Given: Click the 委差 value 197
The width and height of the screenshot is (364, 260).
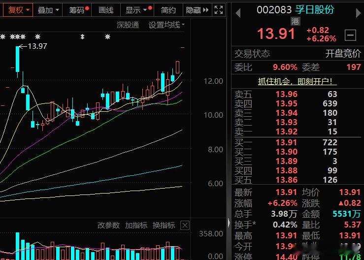Looking at the screenshot, I should coord(354,67).
